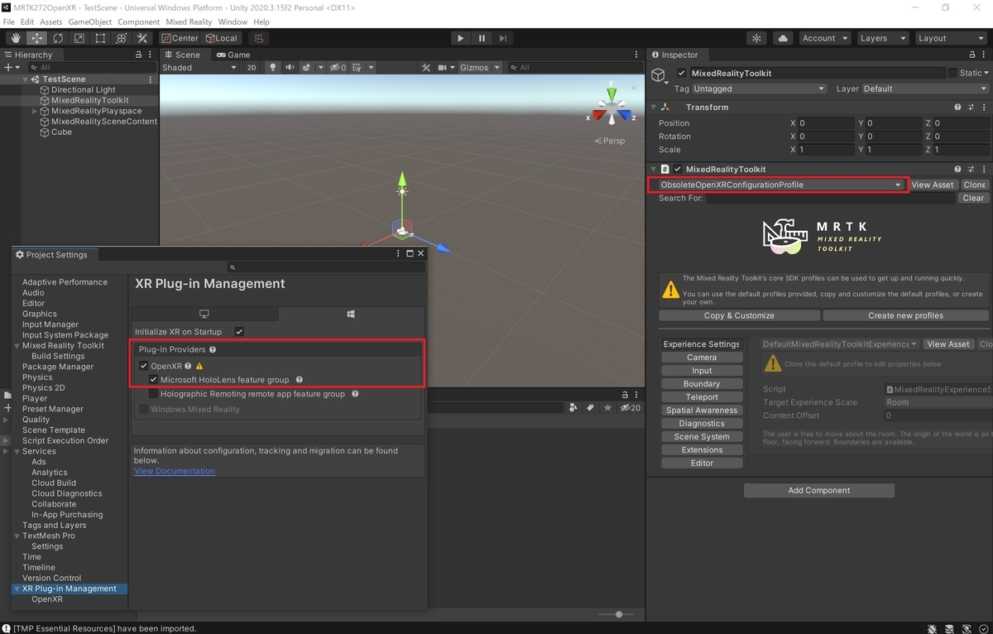Open the Gizmos dropdown
This screenshot has height=634, width=993.
(x=480, y=68)
